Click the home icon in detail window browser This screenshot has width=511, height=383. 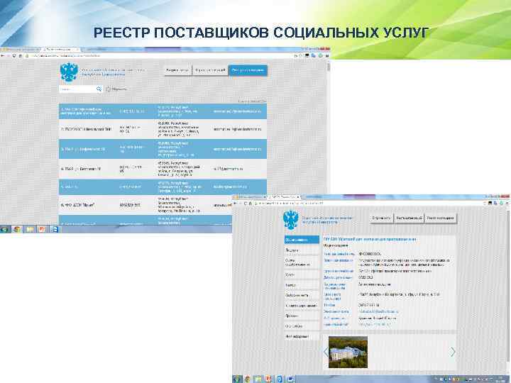pyautogui.click(x=250, y=204)
